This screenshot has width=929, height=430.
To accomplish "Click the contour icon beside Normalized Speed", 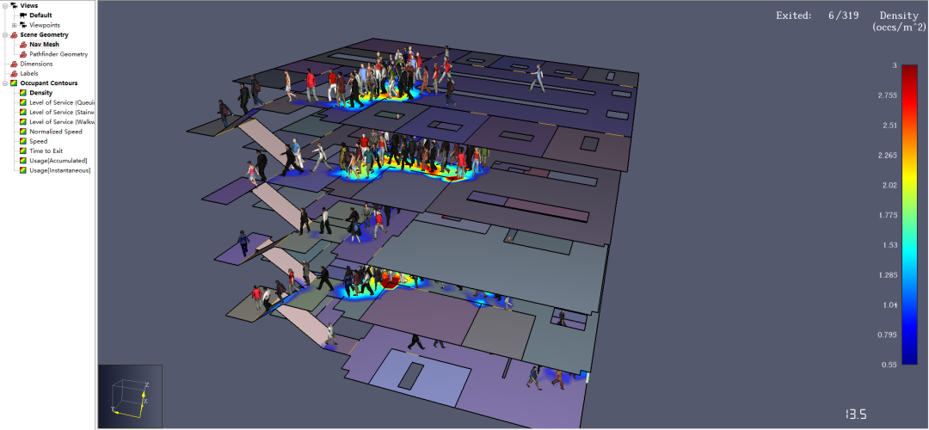I will pyautogui.click(x=23, y=132).
